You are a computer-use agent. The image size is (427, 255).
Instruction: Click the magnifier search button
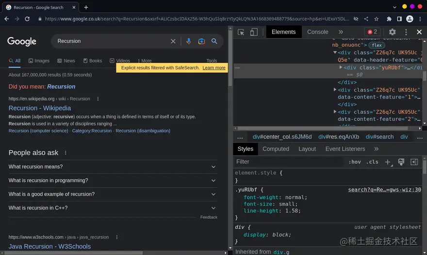(214, 41)
